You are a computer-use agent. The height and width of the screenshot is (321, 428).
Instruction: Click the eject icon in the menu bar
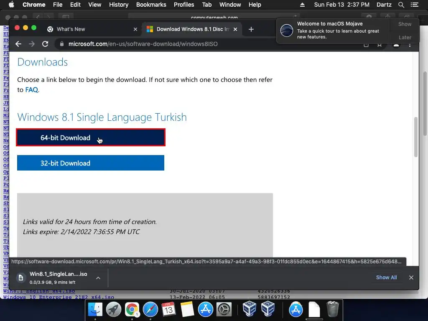pos(302,5)
